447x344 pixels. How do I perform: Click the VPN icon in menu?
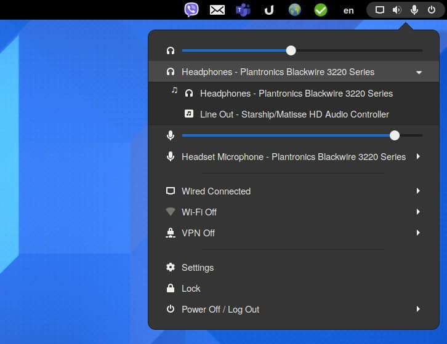[171, 233]
